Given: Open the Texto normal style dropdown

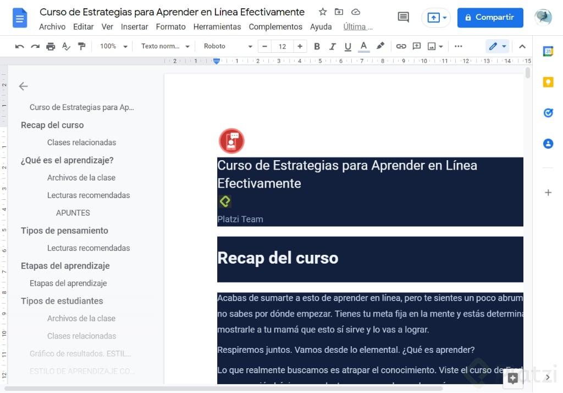Looking at the screenshot, I should tap(165, 46).
